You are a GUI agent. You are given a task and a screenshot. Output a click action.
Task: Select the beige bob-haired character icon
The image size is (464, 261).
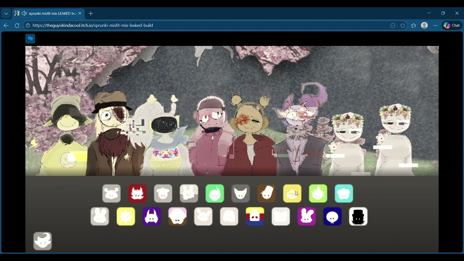point(229,216)
